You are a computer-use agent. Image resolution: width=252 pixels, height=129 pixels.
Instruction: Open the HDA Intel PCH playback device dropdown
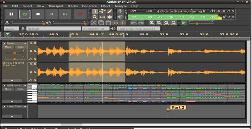tap(138, 29)
